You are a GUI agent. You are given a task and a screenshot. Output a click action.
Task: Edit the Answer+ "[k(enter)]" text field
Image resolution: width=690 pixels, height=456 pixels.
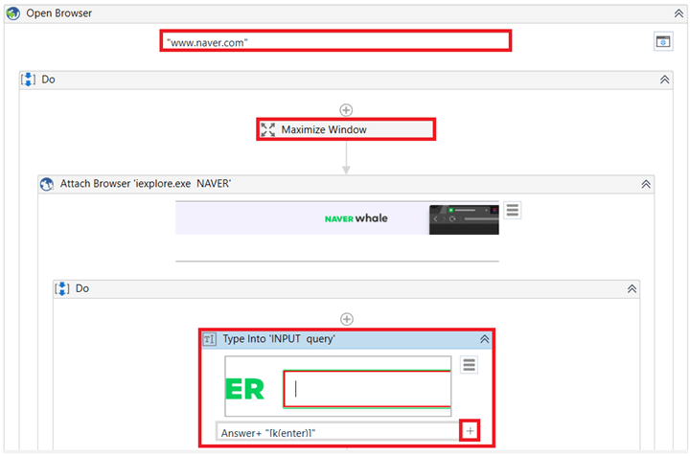(x=337, y=432)
